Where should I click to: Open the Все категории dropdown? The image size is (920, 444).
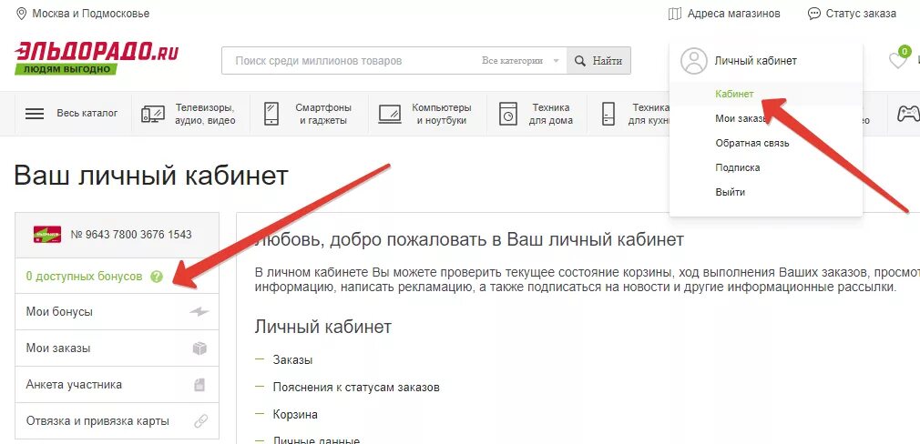point(520,61)
